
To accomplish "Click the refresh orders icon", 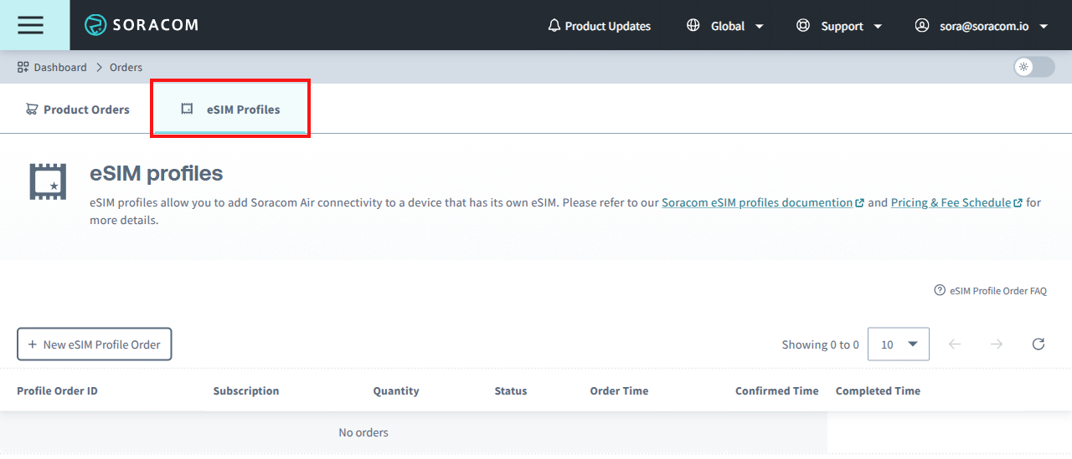I will 1038,344.
